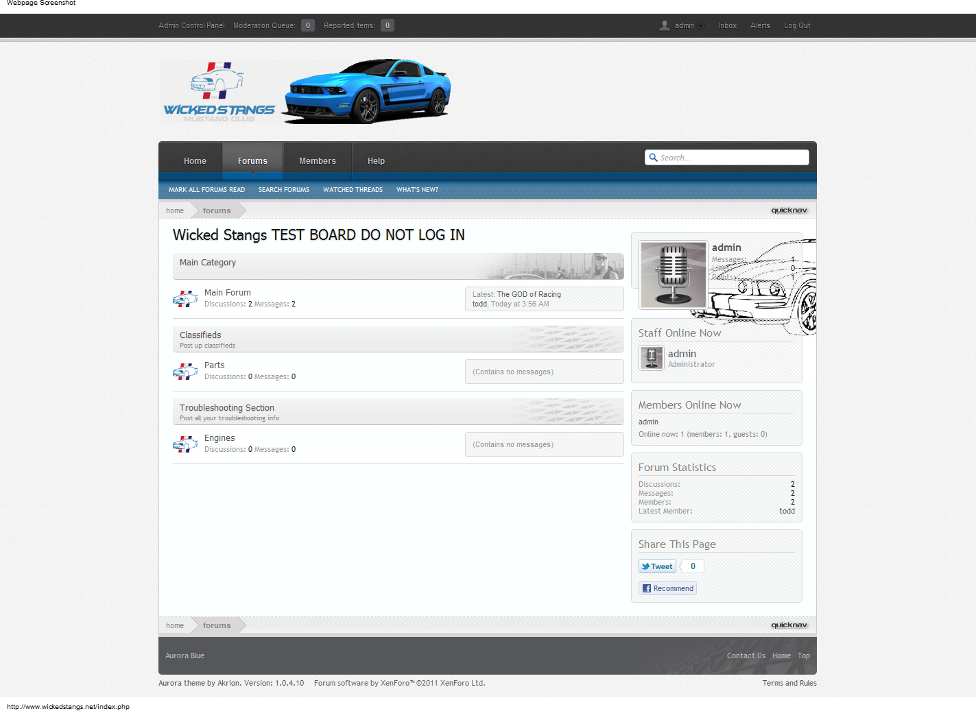This screenshot has width=976, height=711.
Task: Click the Engines forum car icon
Action: pyautogui.click(x=185, y=444)
